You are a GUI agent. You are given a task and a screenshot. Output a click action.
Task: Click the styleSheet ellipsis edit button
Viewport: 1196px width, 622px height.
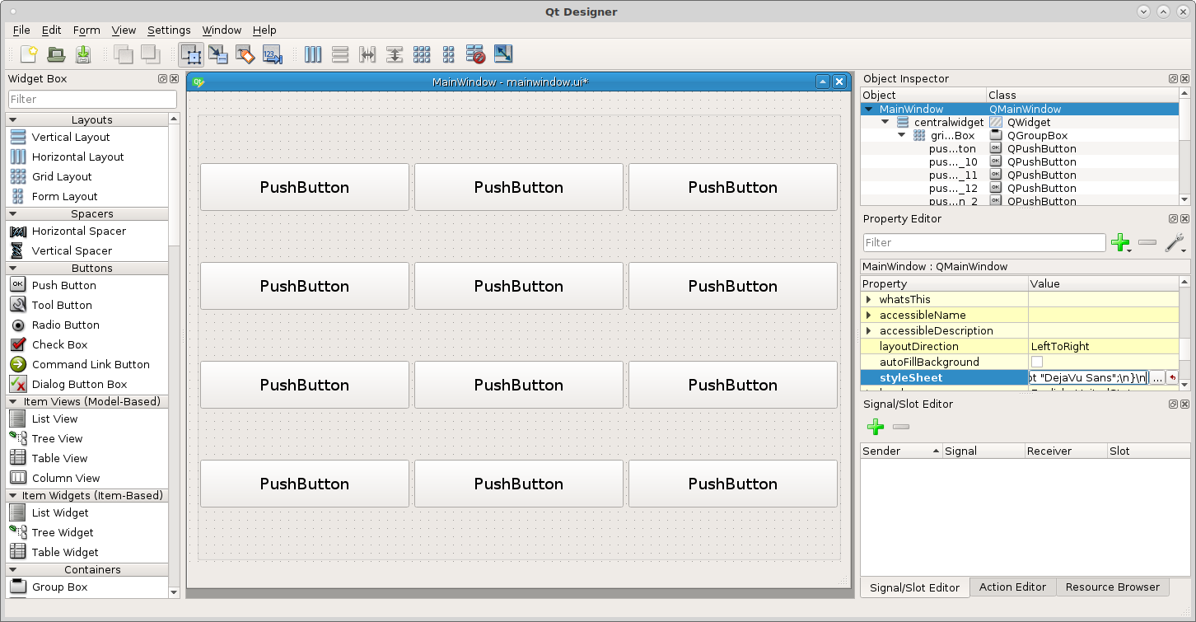1157,377
